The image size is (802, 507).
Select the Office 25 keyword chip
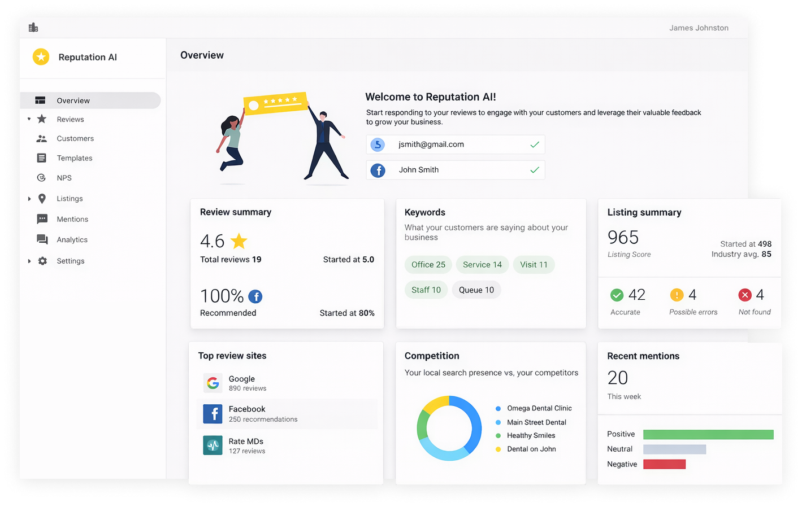pos(428,264)
